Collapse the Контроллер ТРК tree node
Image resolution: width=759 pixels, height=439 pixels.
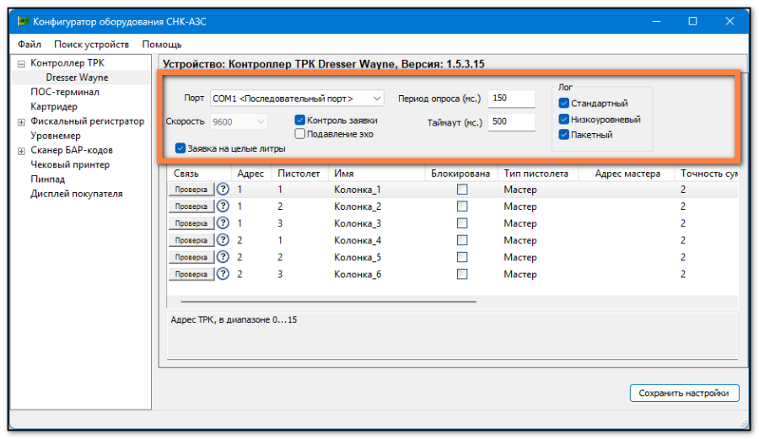(21, 63)
